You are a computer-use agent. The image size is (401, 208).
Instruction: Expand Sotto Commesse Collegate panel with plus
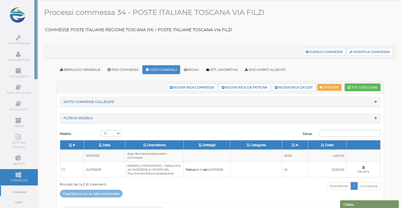point(375,102)
